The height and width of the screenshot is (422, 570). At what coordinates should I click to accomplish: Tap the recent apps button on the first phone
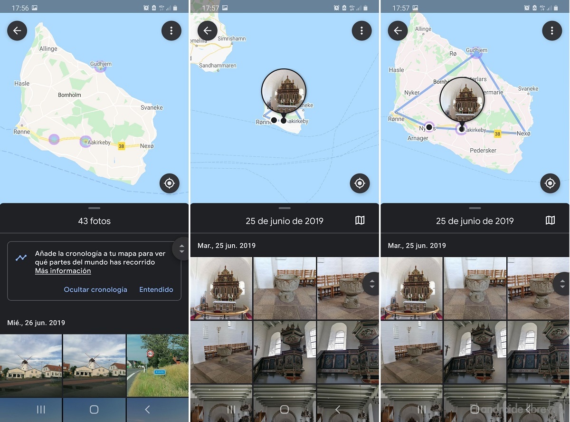41,409
